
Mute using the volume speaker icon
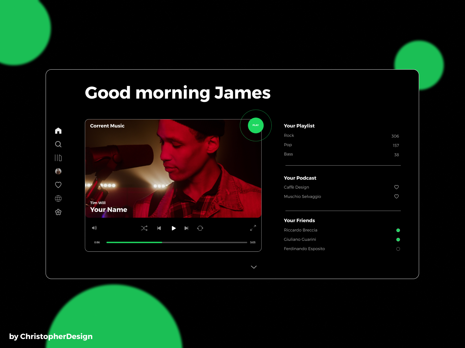click(x=94, y=228)
